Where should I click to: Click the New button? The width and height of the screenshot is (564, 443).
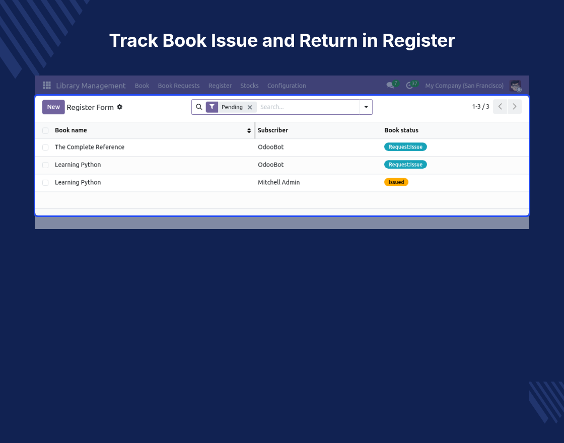click(53, 107)
